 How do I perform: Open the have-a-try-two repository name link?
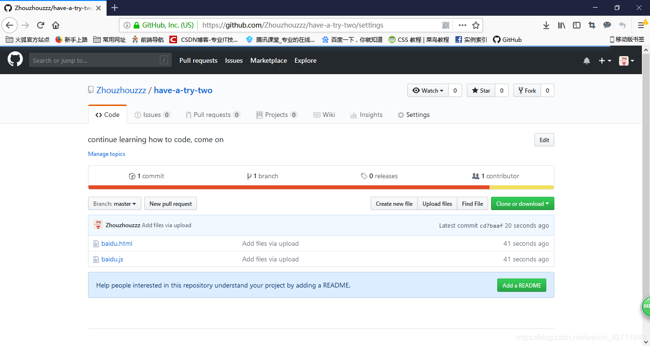click(183, 90)
